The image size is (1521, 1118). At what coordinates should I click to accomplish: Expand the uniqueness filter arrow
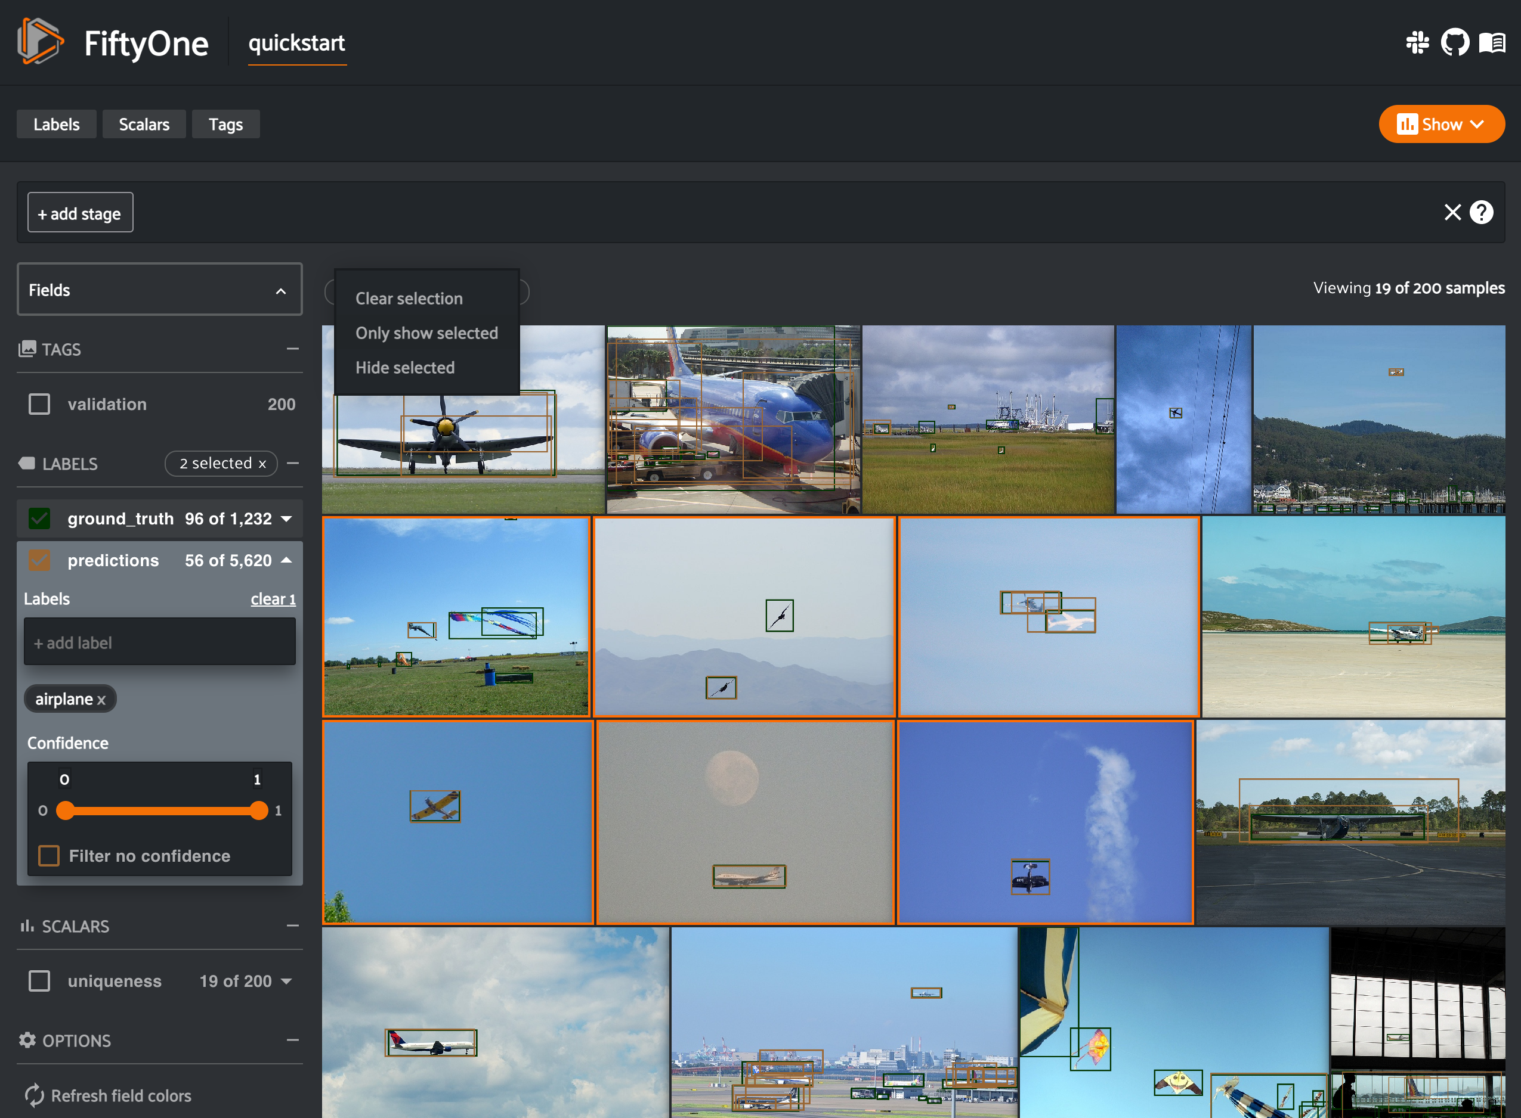pos(286,982)
